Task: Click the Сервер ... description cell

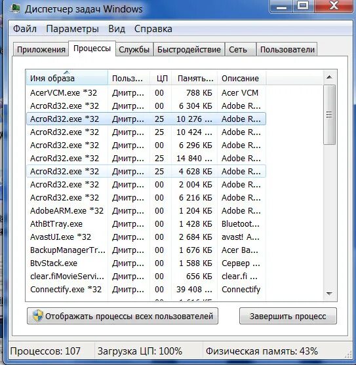Action: [241, 263]
